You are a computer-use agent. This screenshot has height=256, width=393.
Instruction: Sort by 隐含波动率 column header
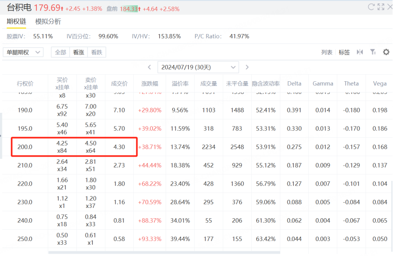pyautogui.click(x=266, y=84)
